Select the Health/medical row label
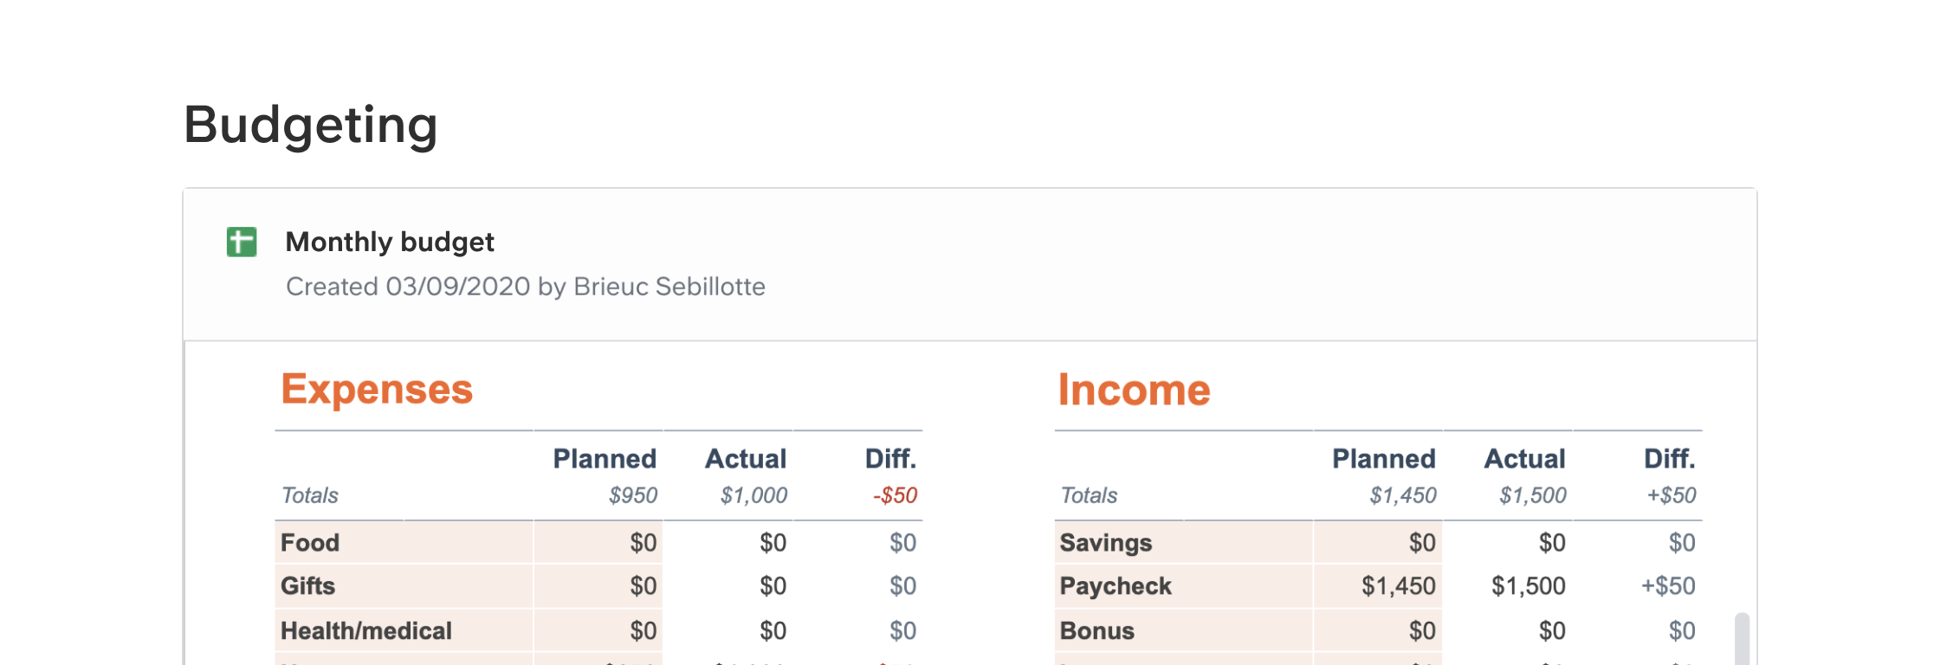This screenshot has width=1940, height=665. [x=365, y=630]
